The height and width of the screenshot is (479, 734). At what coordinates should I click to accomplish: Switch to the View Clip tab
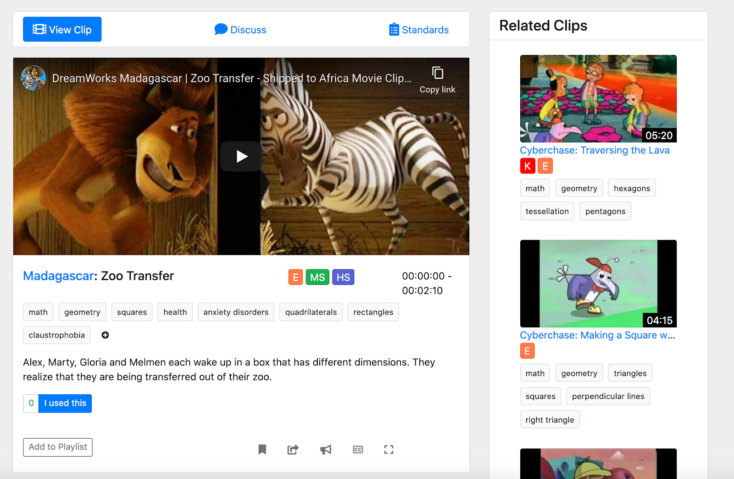62,29
